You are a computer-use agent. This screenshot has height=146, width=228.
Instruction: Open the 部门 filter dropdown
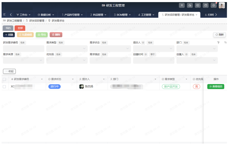coord(197,48)
